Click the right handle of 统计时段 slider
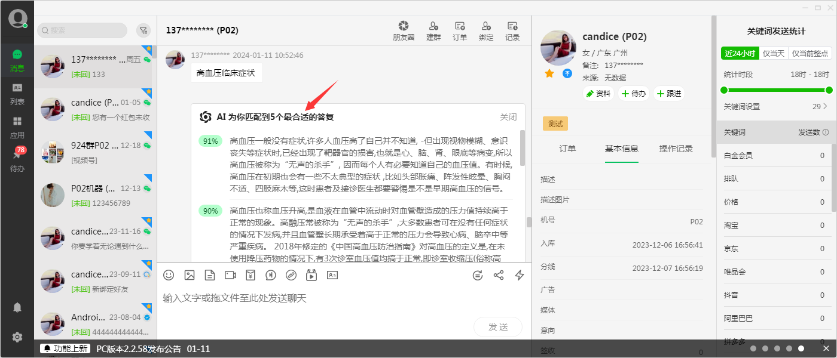Screen dimensions: 837x358 [x=829, y=90]
